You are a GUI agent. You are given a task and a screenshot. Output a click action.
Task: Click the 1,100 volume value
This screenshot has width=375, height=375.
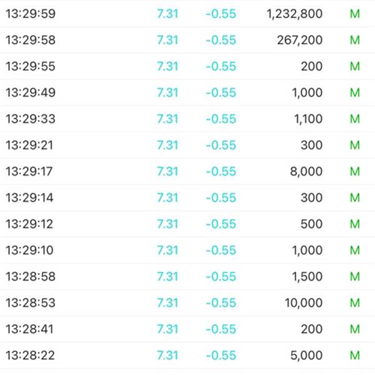(x=308, y=119)
